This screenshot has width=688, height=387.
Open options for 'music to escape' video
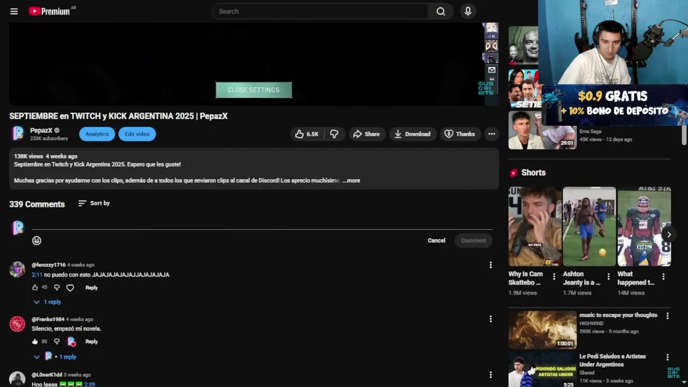point(667,316)
